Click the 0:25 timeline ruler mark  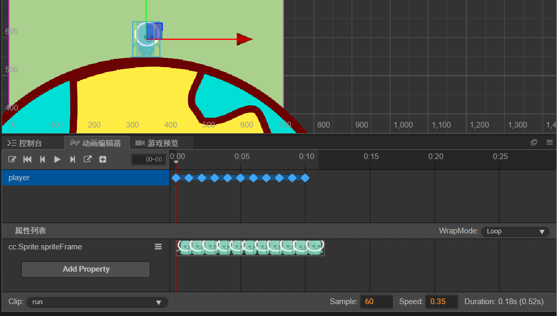click(500, 156)
